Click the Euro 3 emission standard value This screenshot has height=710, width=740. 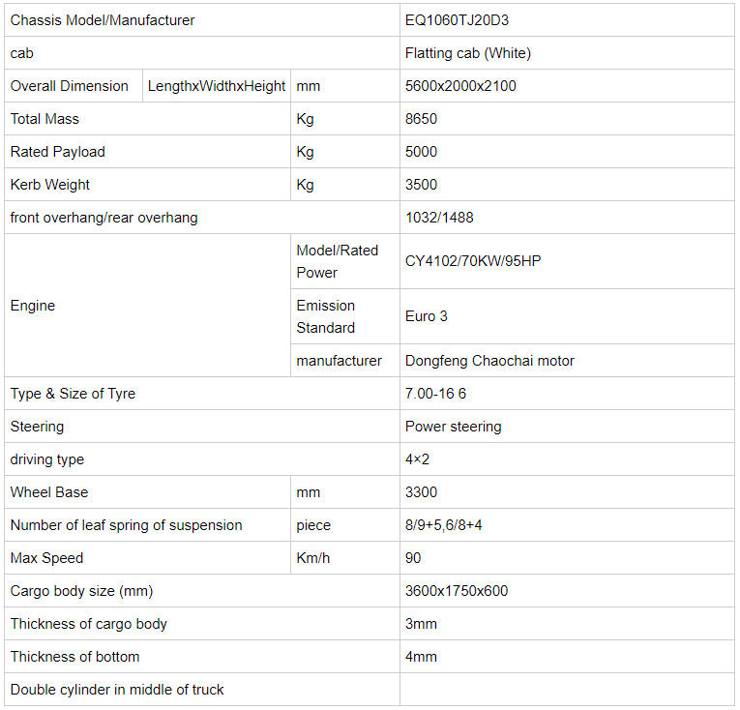click(x=427, y=316)
